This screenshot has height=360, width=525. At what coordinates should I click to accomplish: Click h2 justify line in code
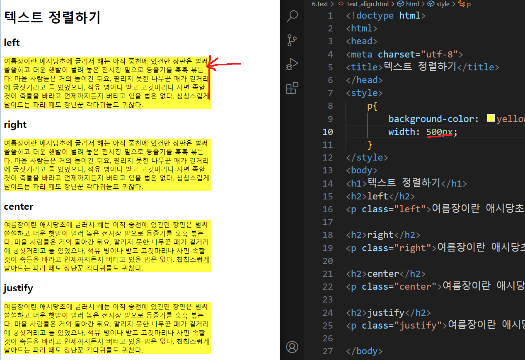(x=388, y=312)
